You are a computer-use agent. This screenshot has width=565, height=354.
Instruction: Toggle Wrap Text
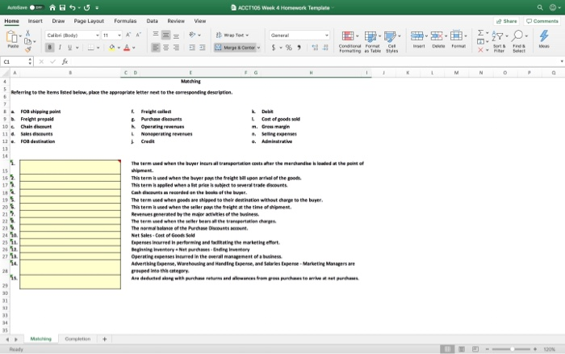point(232,35)
